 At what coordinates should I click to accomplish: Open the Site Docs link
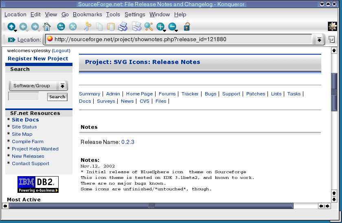25,120
